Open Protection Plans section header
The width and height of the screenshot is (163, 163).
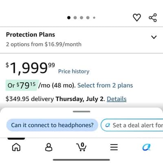31,35
